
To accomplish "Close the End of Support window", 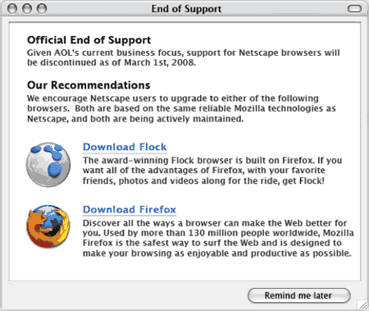I will (12, 8).
